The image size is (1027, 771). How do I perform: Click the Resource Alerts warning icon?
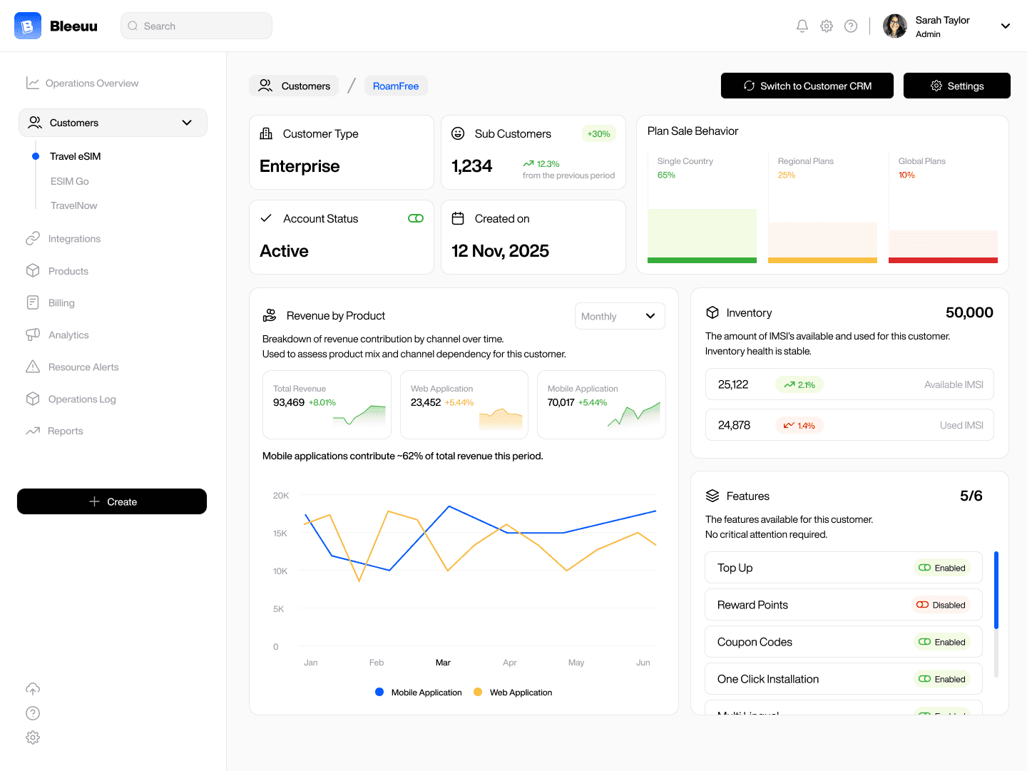click(33, 367)
